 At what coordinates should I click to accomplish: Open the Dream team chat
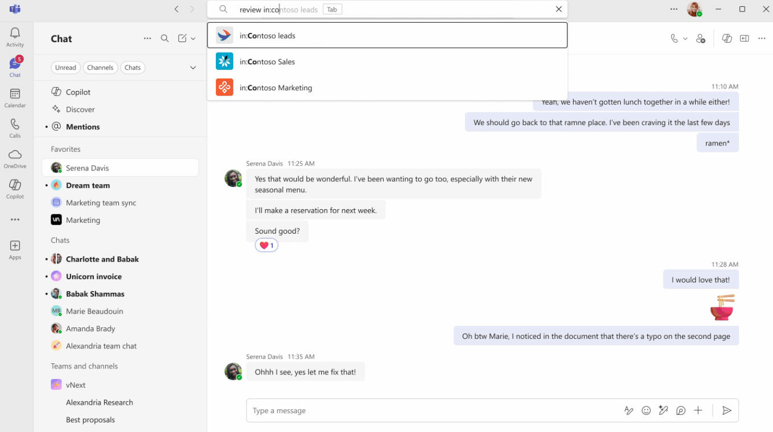tap(120, 185)
